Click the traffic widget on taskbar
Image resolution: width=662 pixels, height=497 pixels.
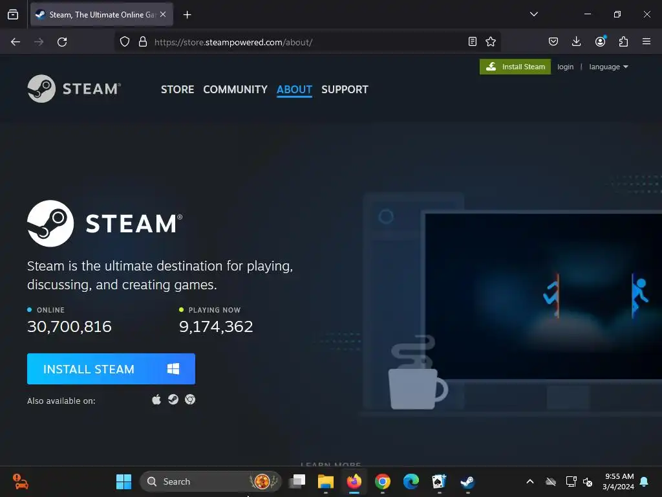tap(20, 481)
